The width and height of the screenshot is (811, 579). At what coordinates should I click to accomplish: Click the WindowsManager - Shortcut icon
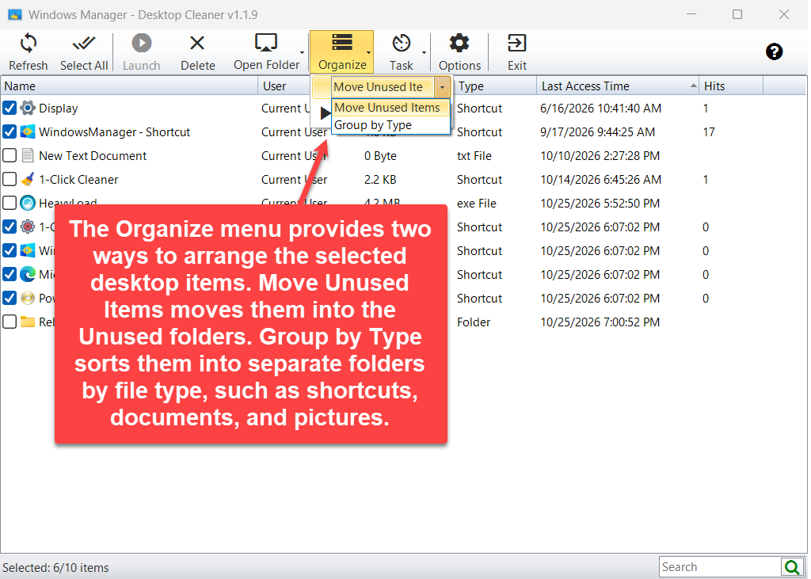(28, 132)
